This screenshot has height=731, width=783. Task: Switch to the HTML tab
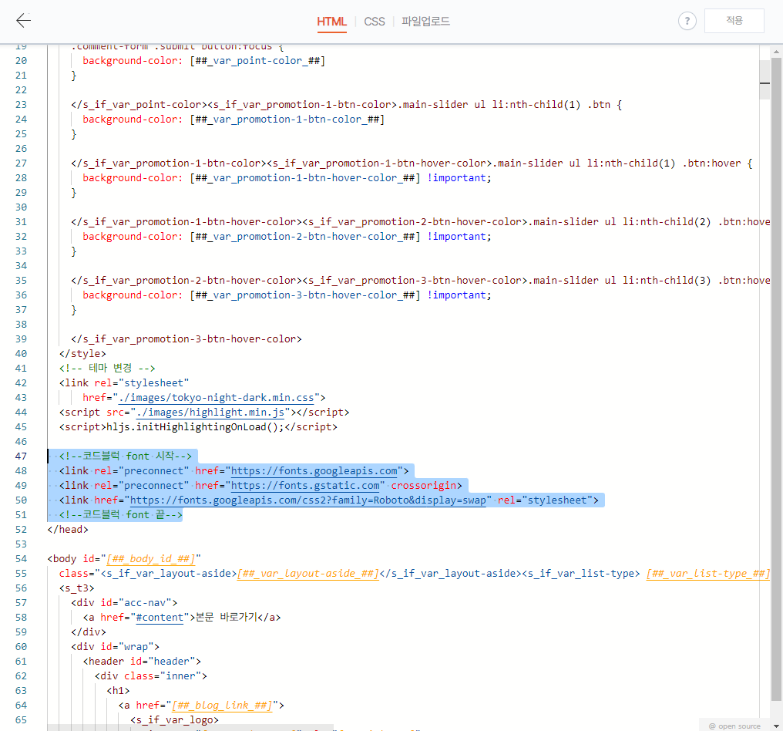pos(331,22)
